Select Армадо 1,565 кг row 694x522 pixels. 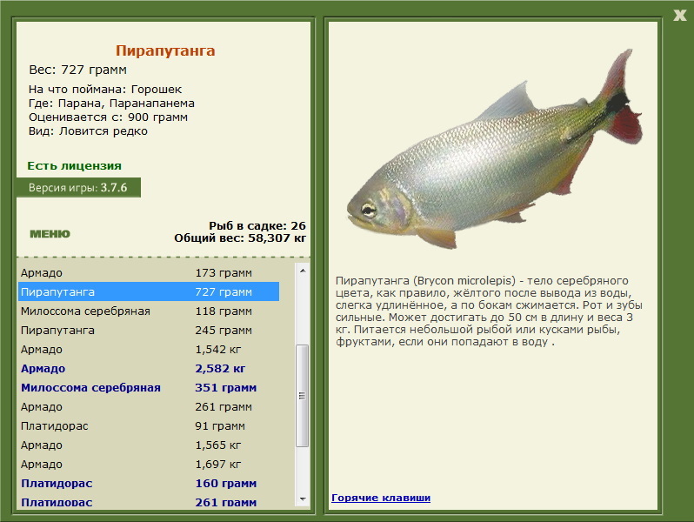pyautogui.click(x=149, y=445)
